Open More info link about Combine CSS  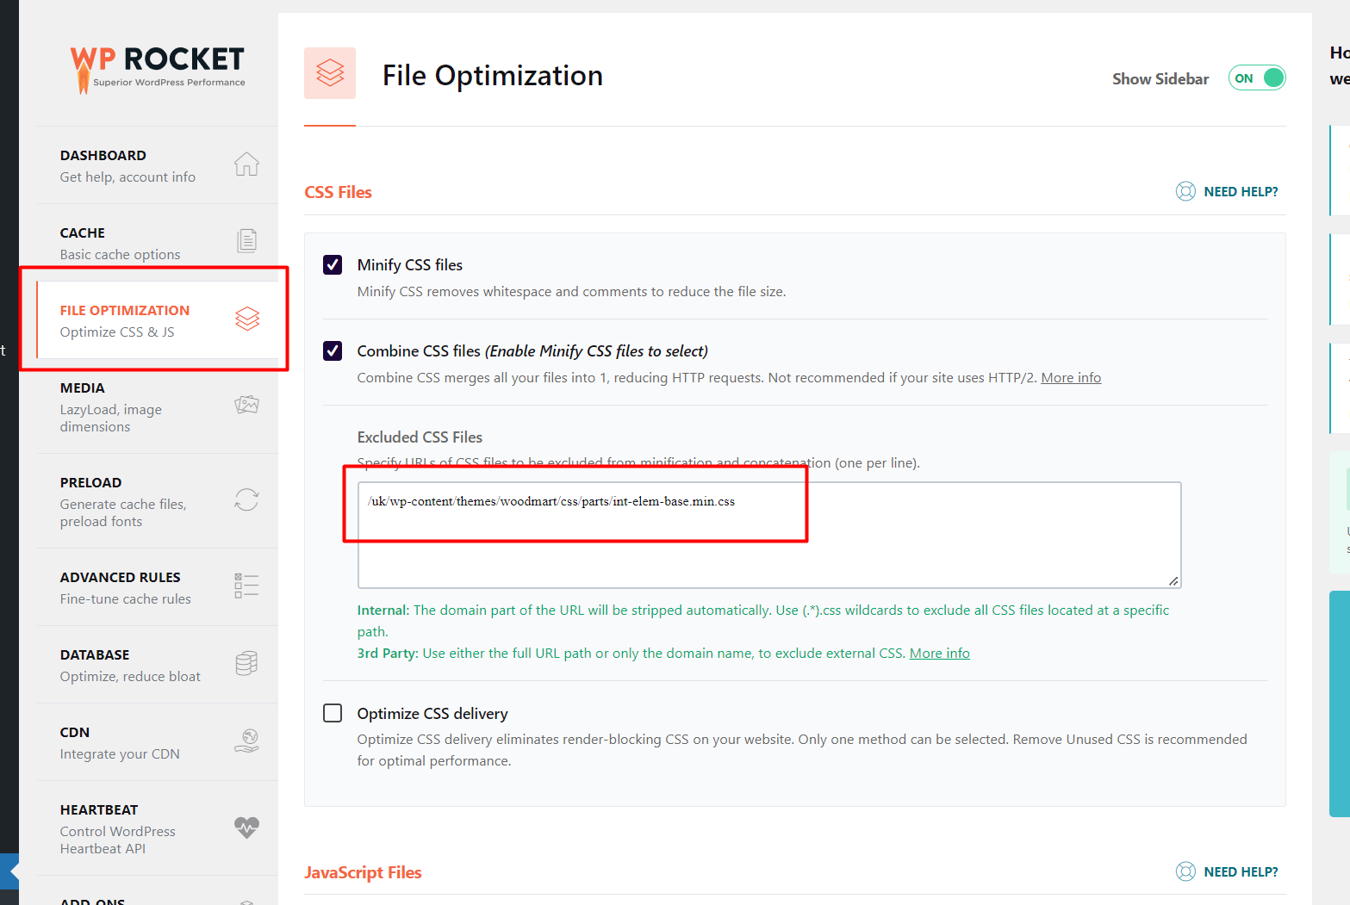1071,377
